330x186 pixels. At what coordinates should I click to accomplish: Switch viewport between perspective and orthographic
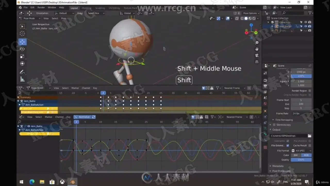click(257, 62)
